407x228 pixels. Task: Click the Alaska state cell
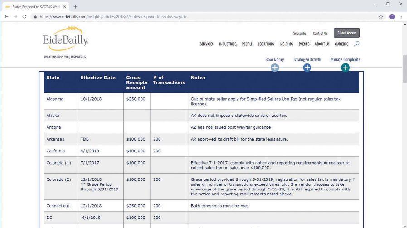53,116
